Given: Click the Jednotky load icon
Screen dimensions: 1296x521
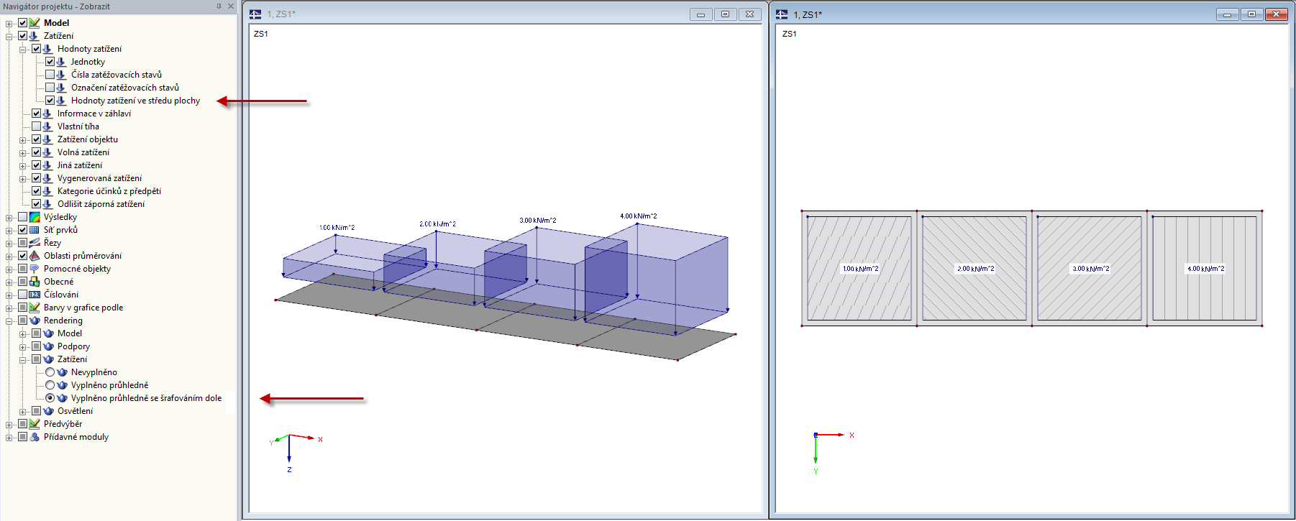Looking at the screenshot, I should (x=61, y=62).
